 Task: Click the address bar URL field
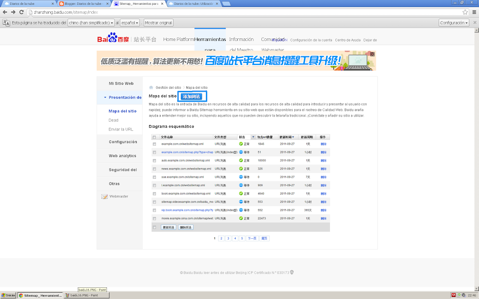(x=244, y=12)
